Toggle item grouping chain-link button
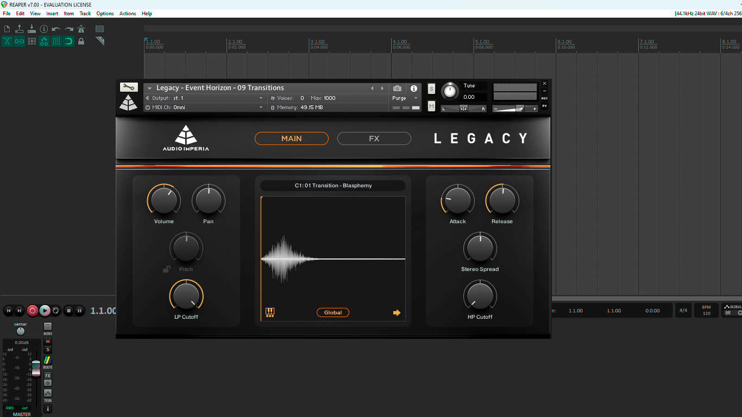This screenshot has width=742, height=417. [x=20, y=41]
